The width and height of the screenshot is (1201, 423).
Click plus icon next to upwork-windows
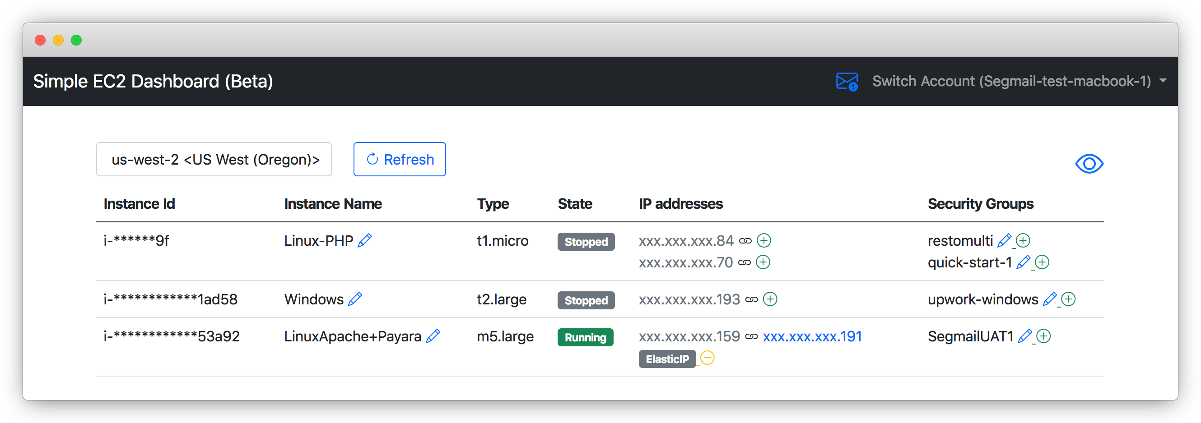tap(1068, 299)
